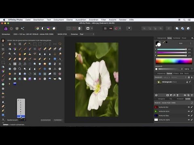Select the Artistic Text tool at toolbar bottom

[3, 119]
